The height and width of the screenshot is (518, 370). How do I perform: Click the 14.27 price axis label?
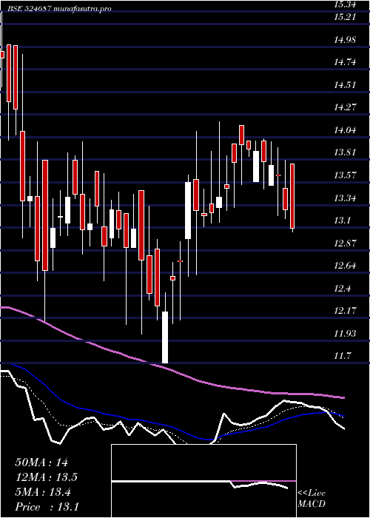[x=345, y=107]
